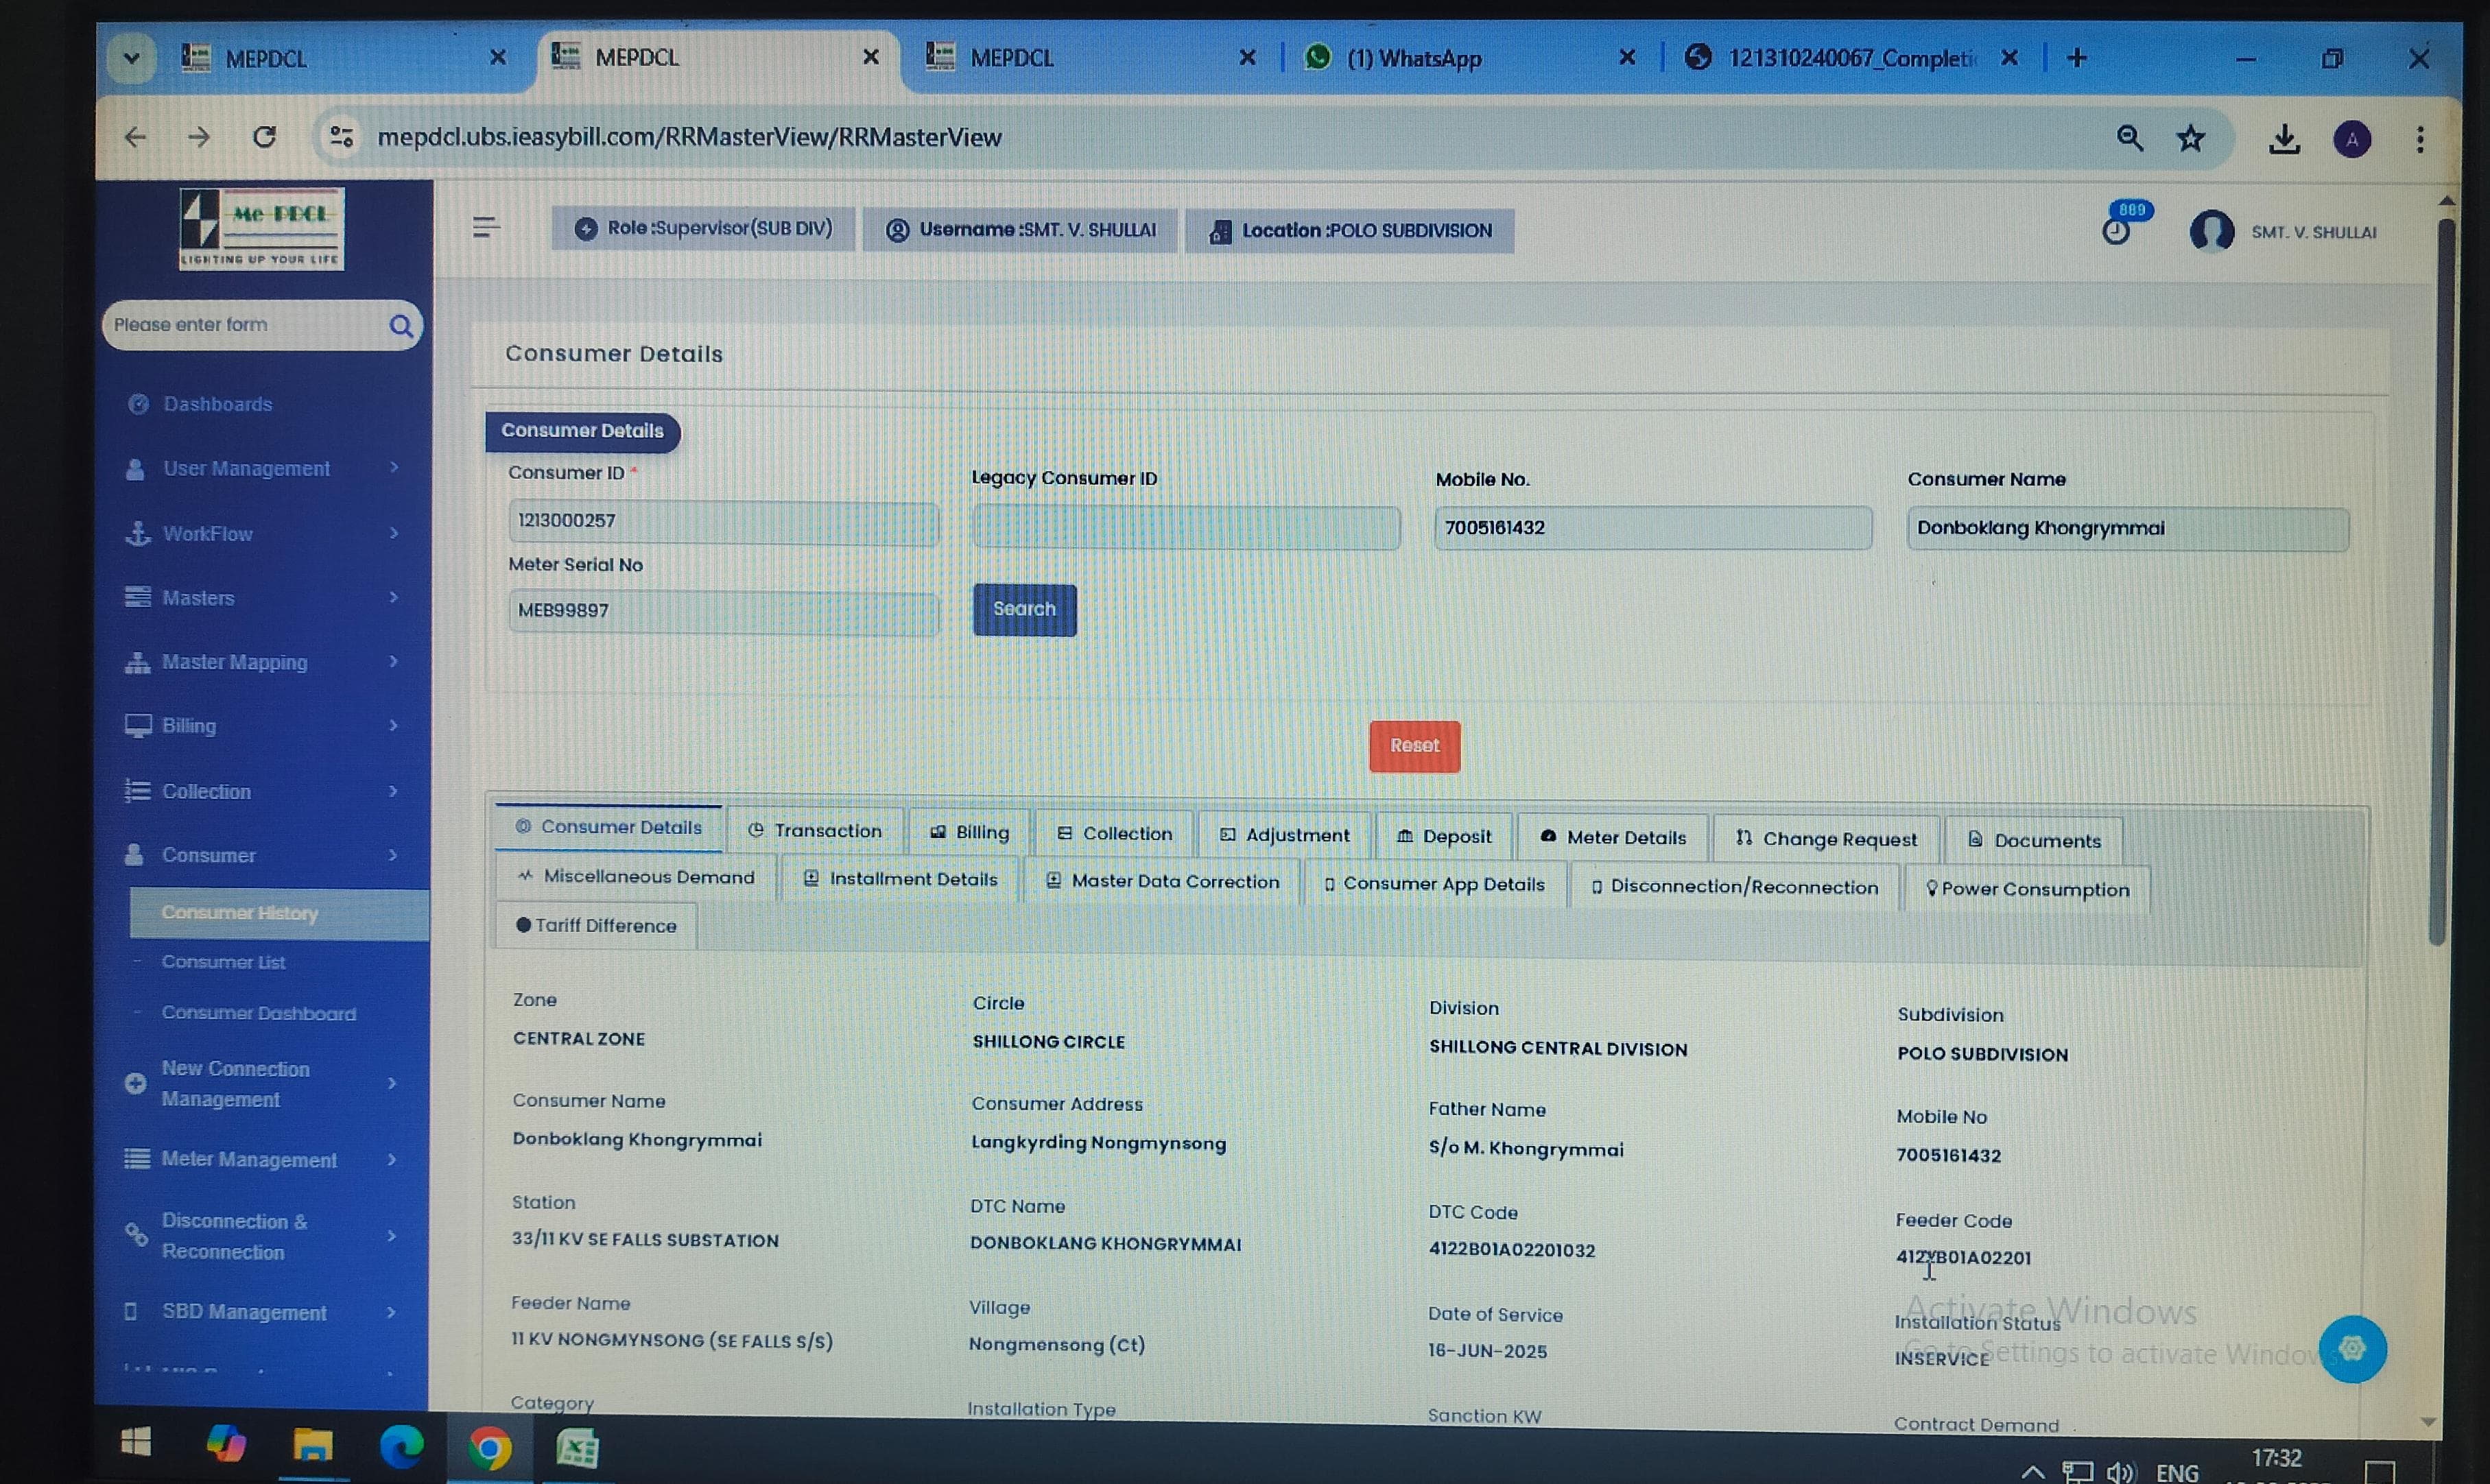Screen dimensions: 2490x1484
Task: Switch to Transaction tab
Action: click(815, 830)
